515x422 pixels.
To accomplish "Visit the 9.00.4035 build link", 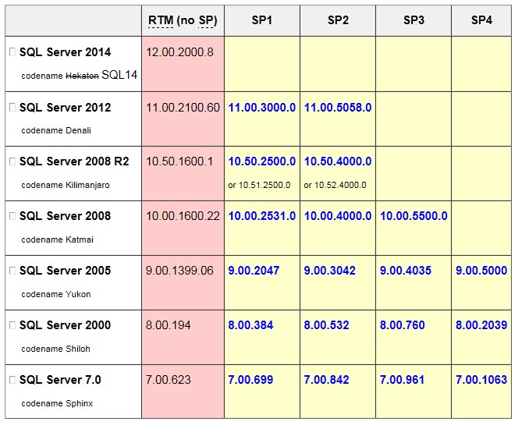I will coord(405,270).
